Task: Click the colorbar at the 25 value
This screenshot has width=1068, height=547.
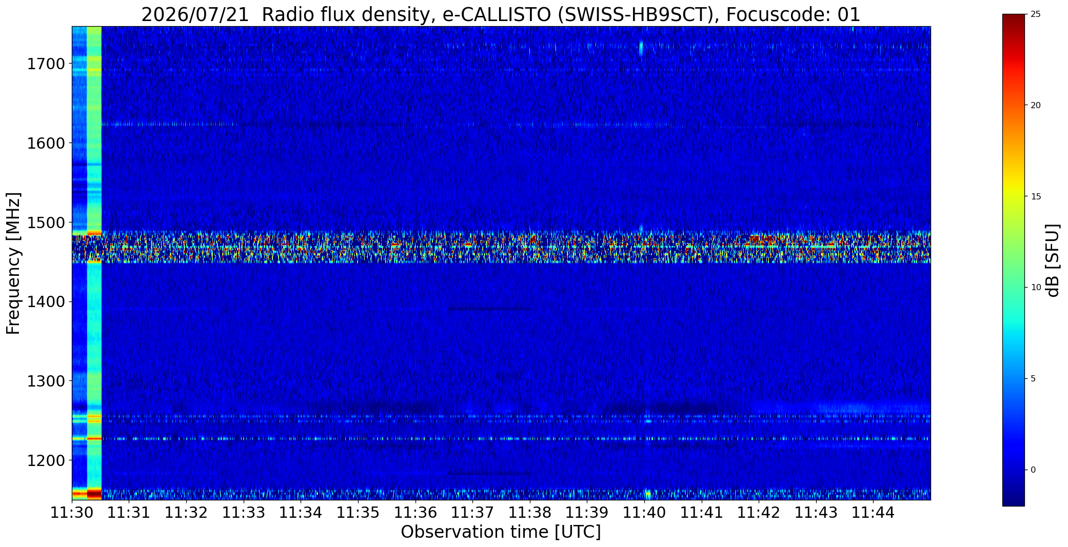Action: point(1013,15)
